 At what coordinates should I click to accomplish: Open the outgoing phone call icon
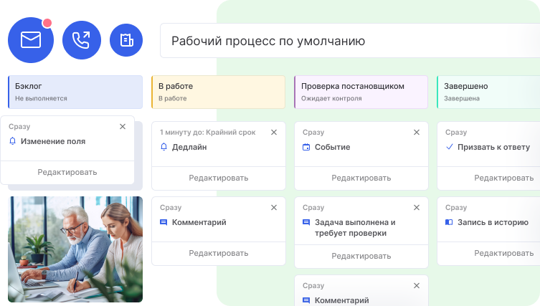pos(82,40)
